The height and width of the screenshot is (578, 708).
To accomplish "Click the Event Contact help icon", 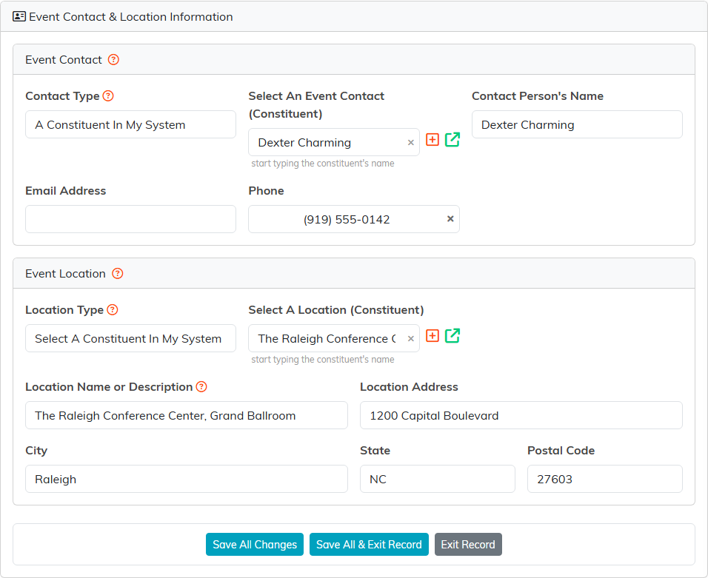I will tap(113, 59).
